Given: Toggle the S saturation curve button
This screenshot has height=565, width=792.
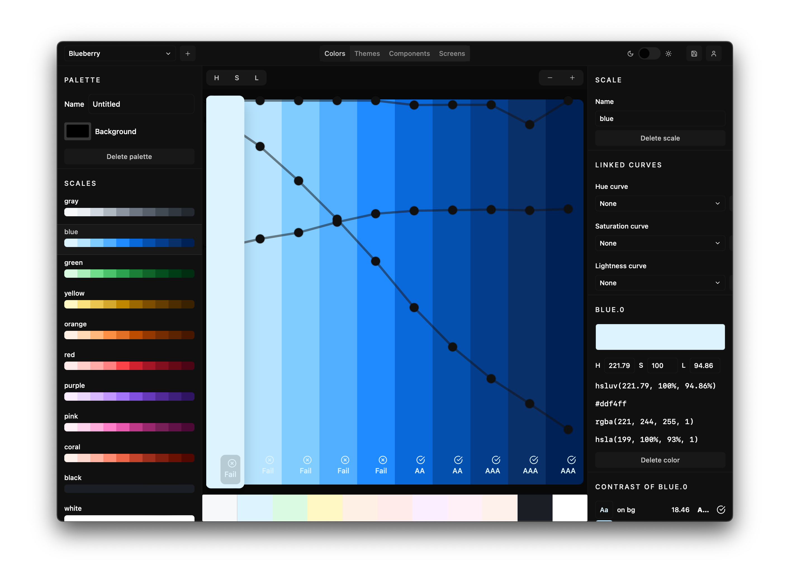Looking at the screenshot, I should point(237,78).
